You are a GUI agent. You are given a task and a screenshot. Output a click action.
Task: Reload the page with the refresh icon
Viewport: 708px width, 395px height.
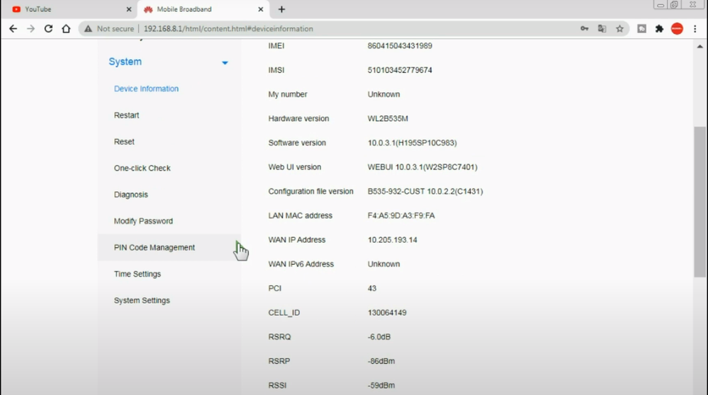pos(48,29)
